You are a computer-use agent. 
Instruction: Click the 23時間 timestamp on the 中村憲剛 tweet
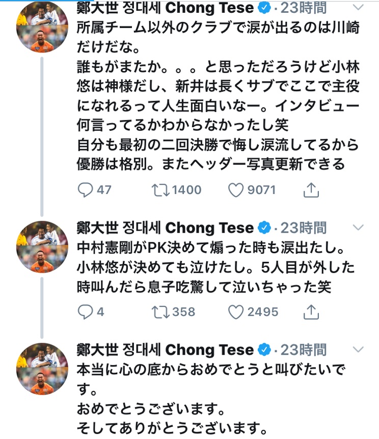click(x=305, y=227)
